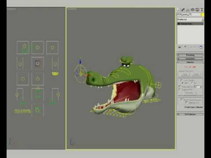Select Segment sub-object level icon
The height and width of the screenshot is (158, 211).
[190, 67]
